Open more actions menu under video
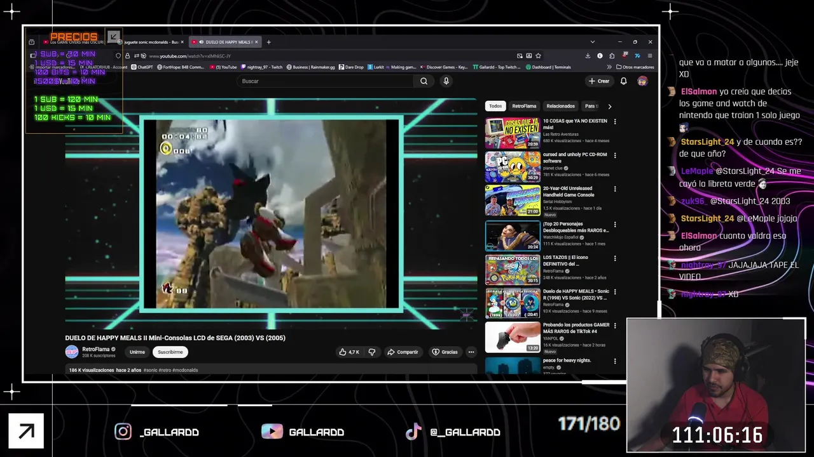 471,352
